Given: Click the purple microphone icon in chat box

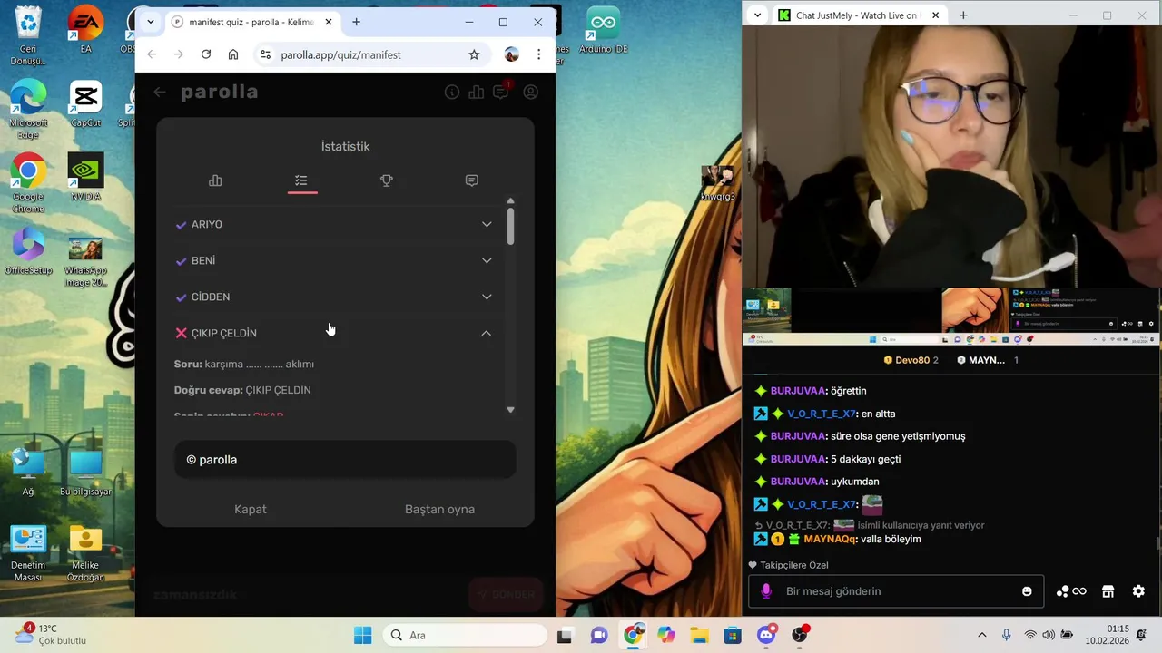Looking at the screenshot, I should [766, 591].
